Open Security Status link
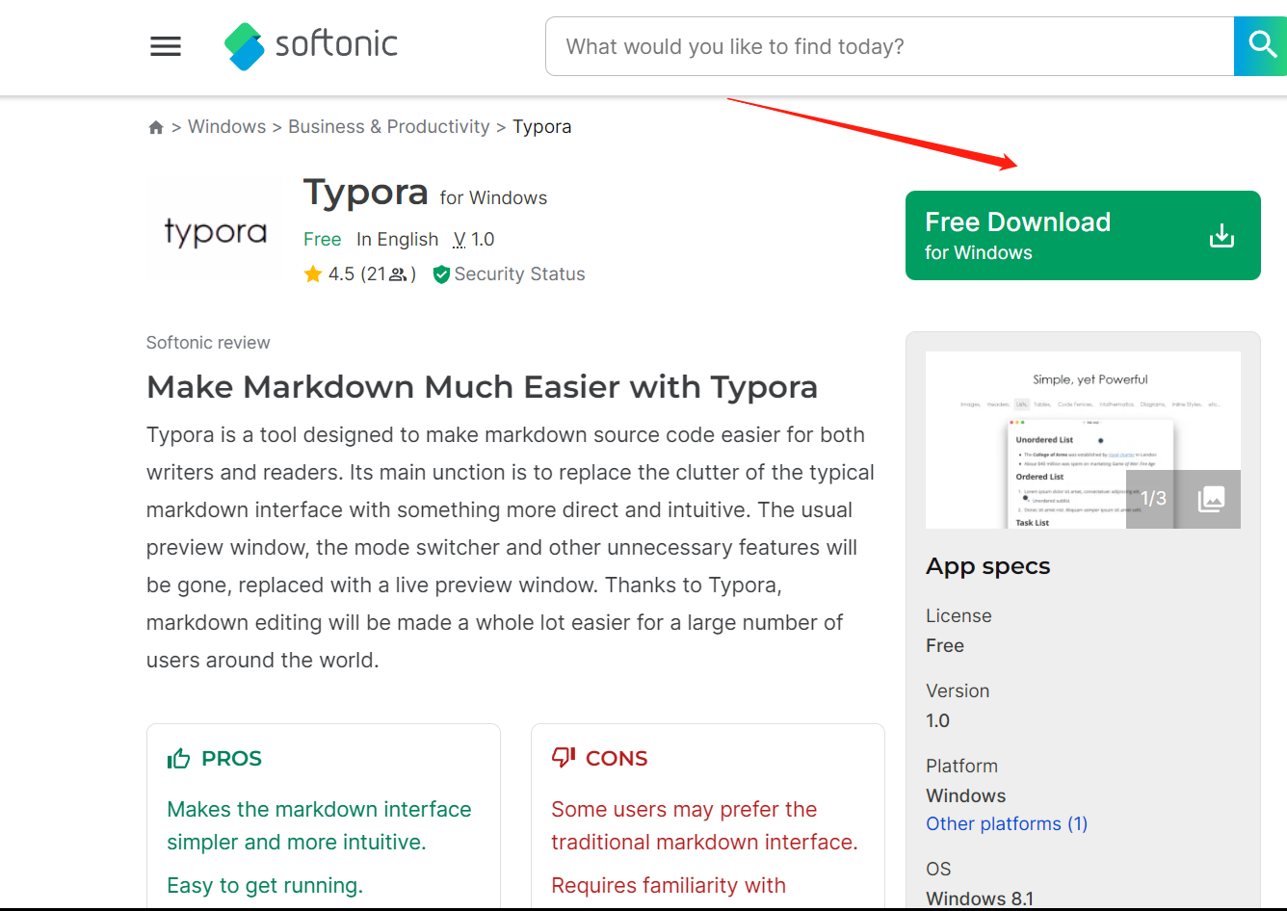This screenshot has height=911, width=1287. (519, 274)
